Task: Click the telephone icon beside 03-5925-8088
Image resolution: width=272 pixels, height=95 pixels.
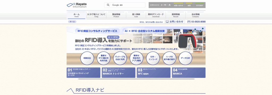Action: (189, 22)
